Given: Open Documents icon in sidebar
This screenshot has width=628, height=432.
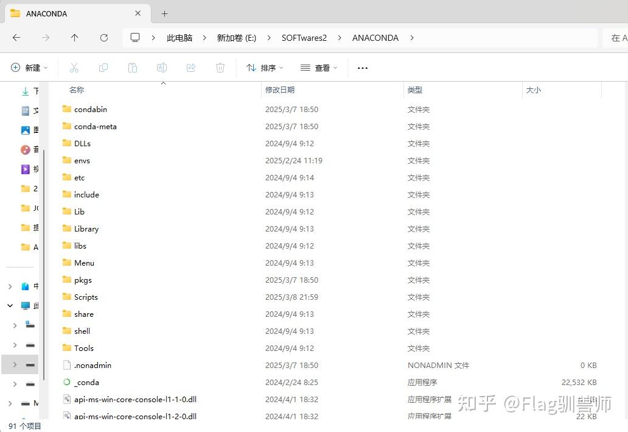Looking at the screenshot, I should click(x=25, y=111).
